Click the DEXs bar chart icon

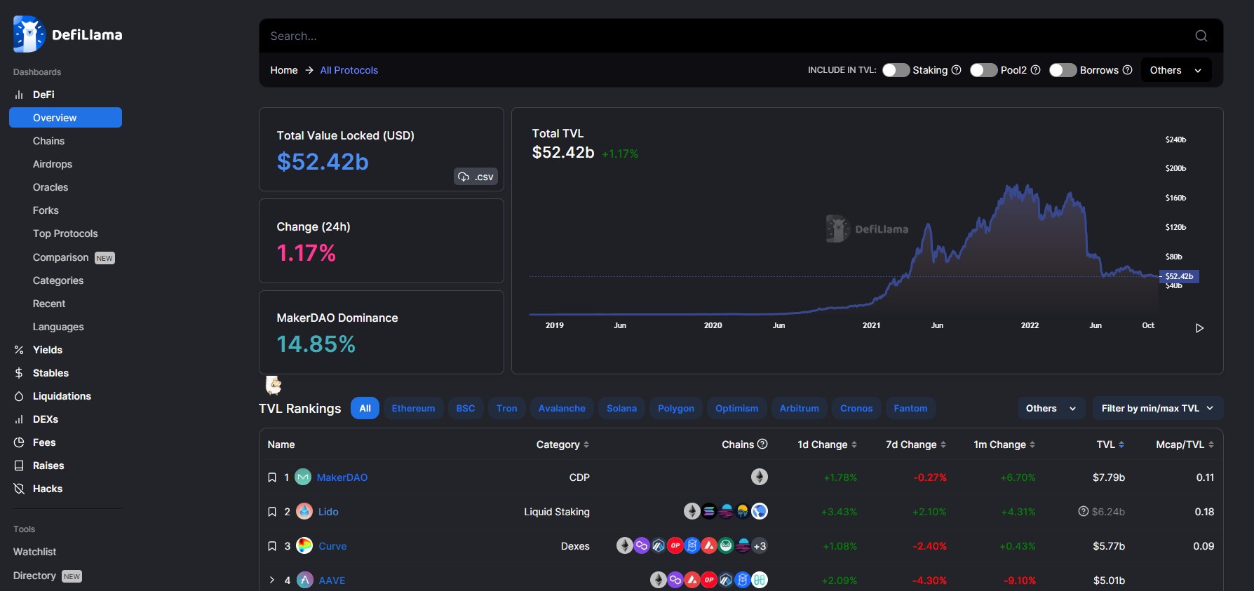(x=19, y=419)
